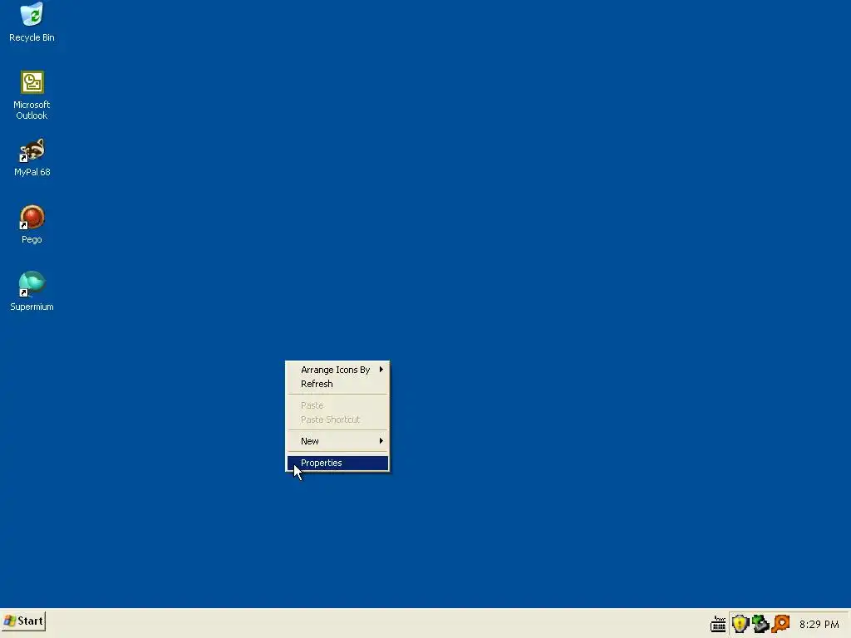Viewport: 851px width, 638px height.
Task: Click the yellow security shield tray icon
Action: (x=740, y=624)
